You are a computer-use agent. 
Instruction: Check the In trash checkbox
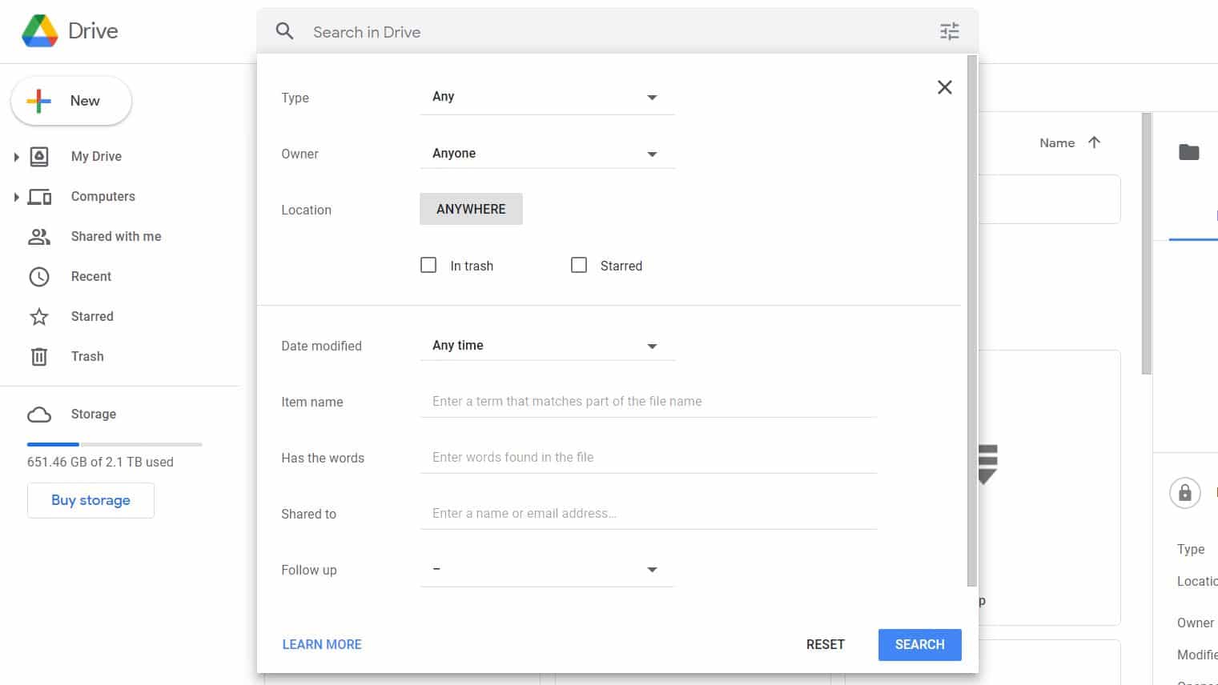(x=428, y=265)
